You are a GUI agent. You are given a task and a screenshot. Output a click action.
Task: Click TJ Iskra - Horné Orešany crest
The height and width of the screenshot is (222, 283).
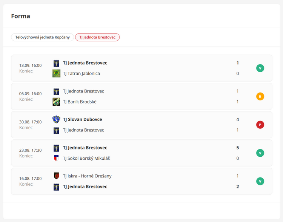pos(56,176)
